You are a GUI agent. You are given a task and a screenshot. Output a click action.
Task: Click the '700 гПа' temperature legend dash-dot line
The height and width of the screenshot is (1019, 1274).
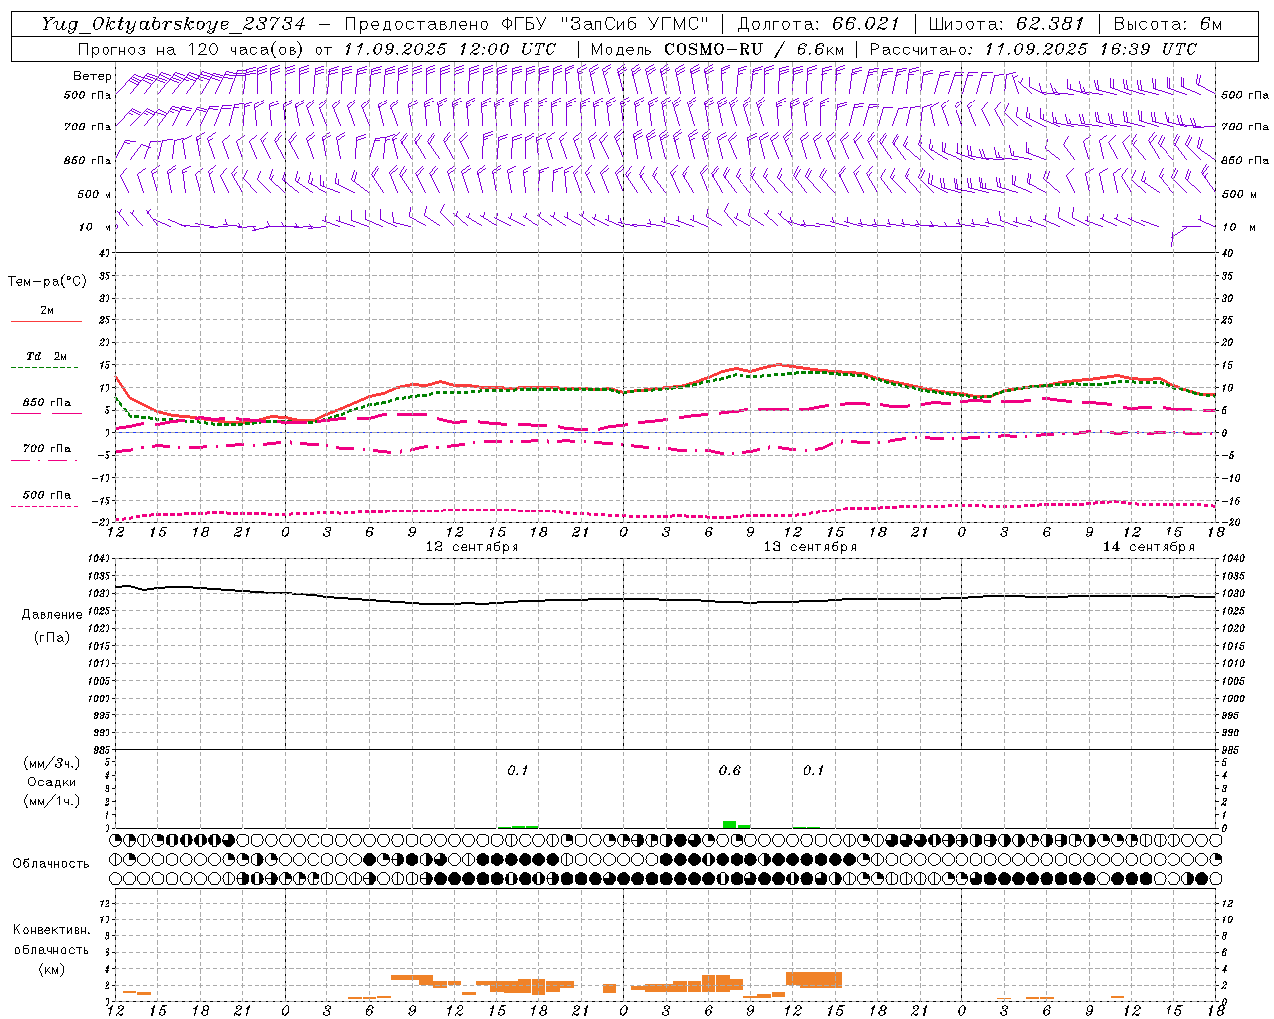click(44, 460)
